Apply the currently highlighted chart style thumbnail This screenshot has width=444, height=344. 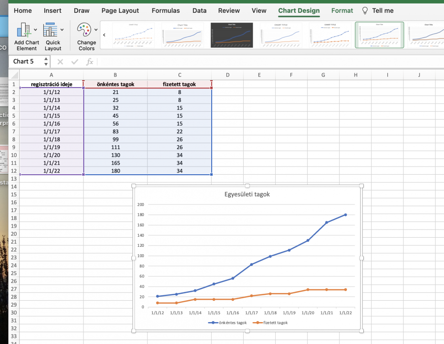click(379, 35)
